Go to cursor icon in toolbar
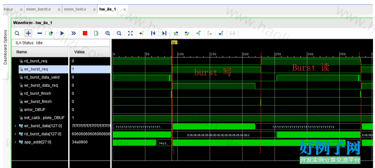 click(x=142, y=33)
